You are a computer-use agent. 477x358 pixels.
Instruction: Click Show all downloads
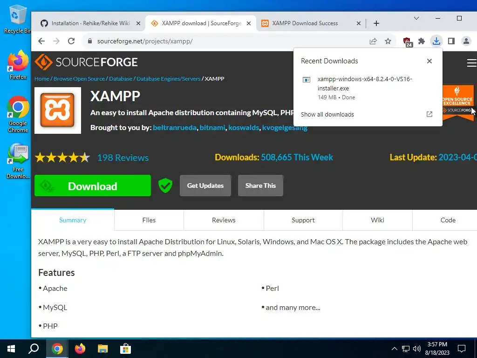coord(327,115)
